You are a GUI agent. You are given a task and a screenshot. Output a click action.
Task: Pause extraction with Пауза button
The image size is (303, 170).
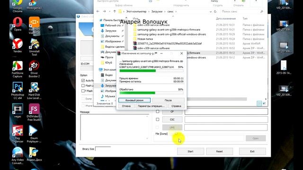[x=168, y=100]
